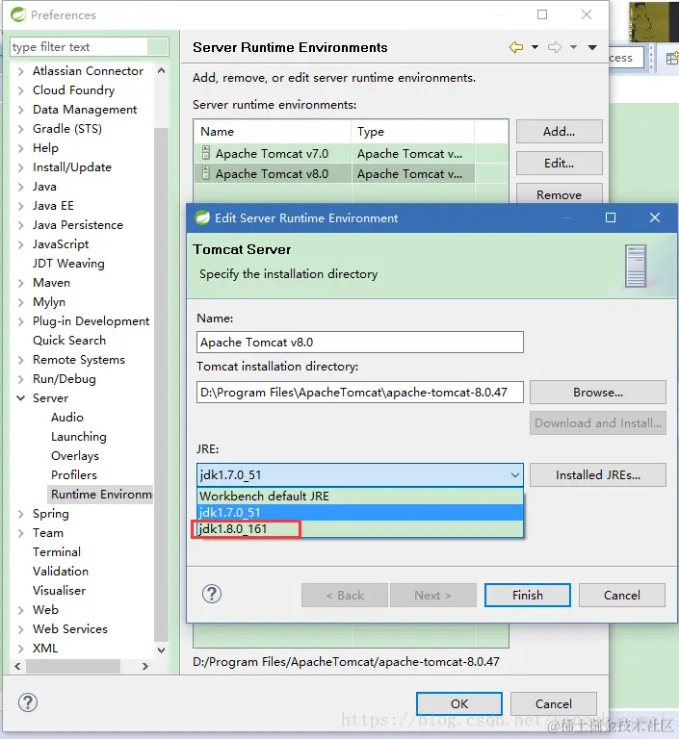Image resolution: width=679 pixels, height=739 pixels.
Task: Focus the Name input field
Action: (360, 343)
